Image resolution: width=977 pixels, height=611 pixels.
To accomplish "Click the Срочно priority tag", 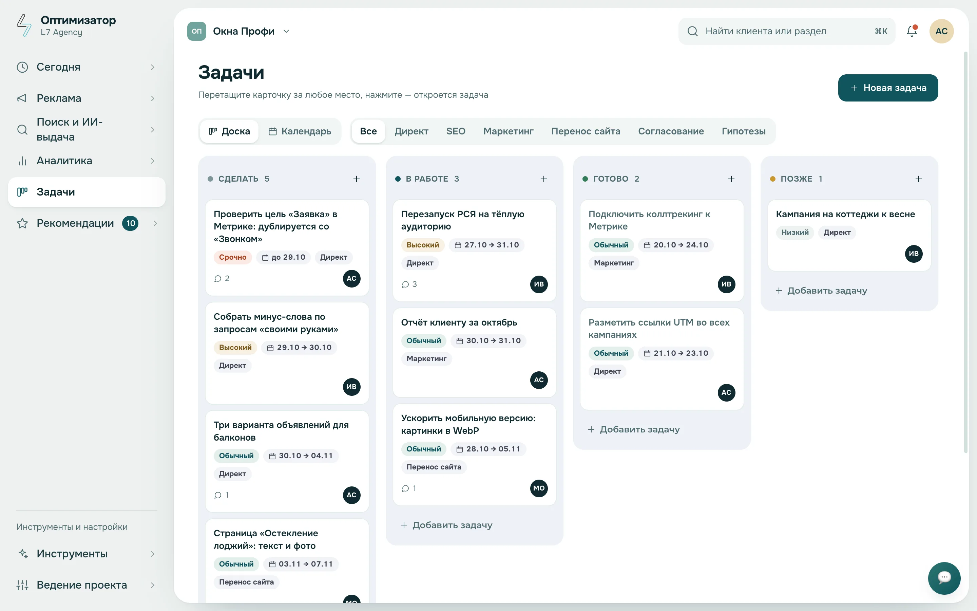I will coord(232,257).
